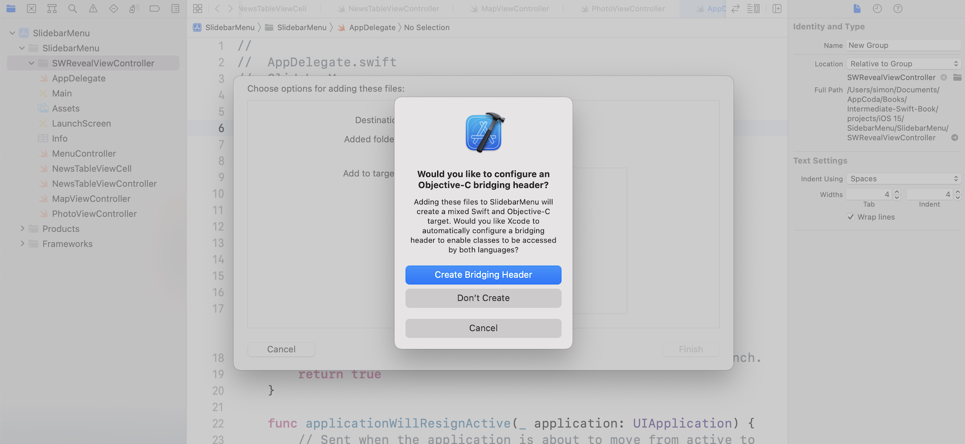Switch to the PhotoViewController tab
This screenshot has width=965, height=444.
(628, 9)
